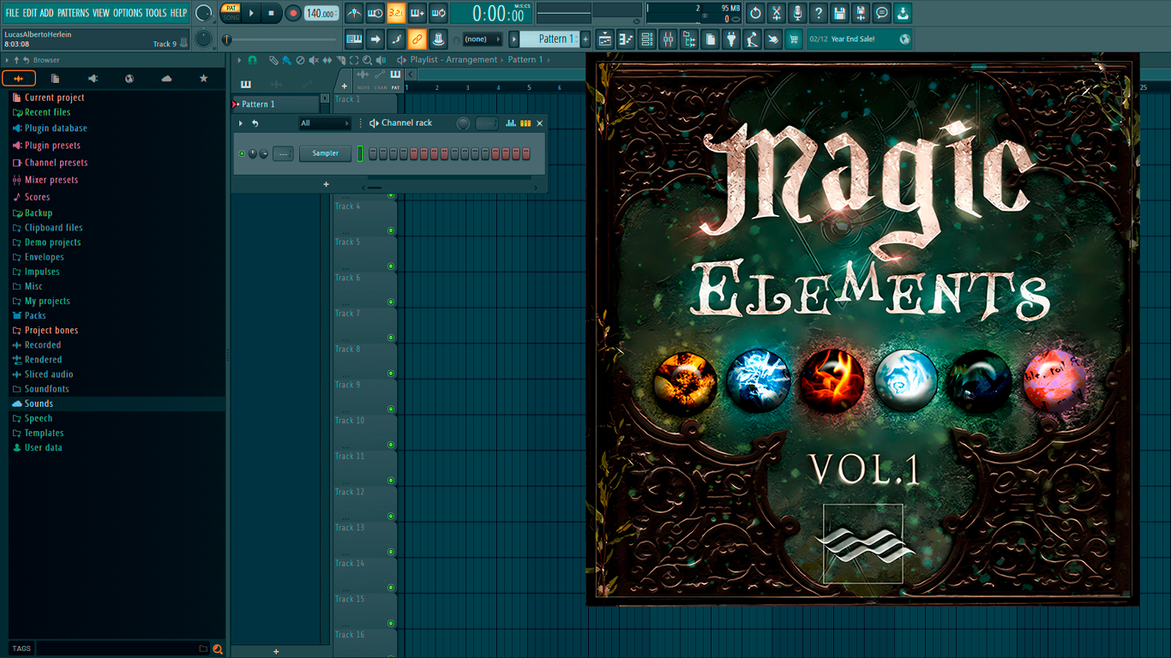Image resolution: width=1171 pixels, height=658 pixels.
Task: Enable the step edit 3.2 orange toggle
Action: [396, 13]
